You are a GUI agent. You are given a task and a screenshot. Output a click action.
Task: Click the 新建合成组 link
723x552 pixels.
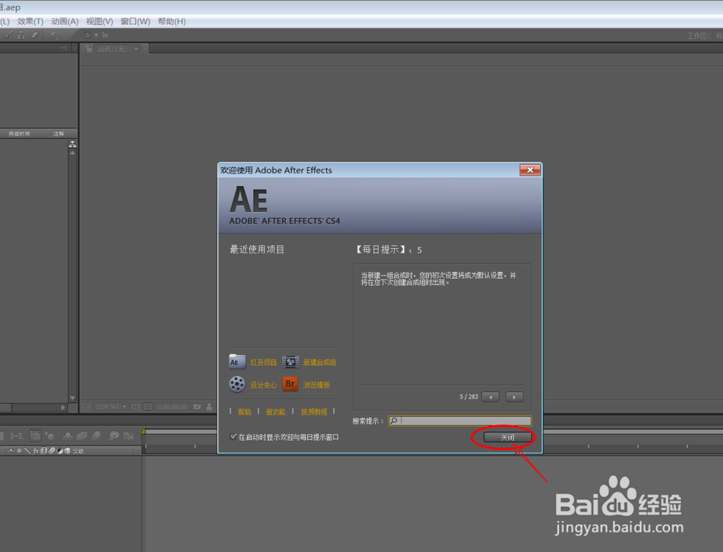click(319, 362)
